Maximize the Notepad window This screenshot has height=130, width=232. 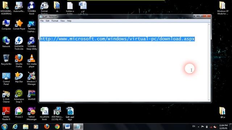click(x=200, y=16)
